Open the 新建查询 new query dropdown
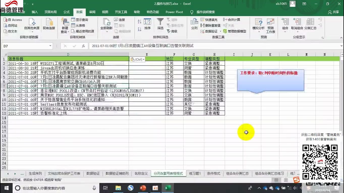The image size is (344, 193). pos(65,26)
